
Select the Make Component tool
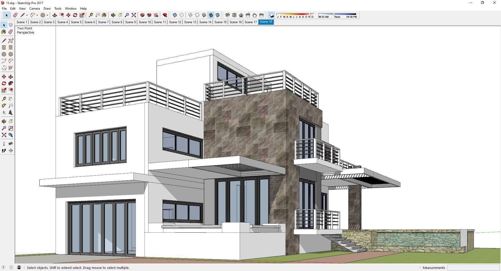tap(11, 25)
